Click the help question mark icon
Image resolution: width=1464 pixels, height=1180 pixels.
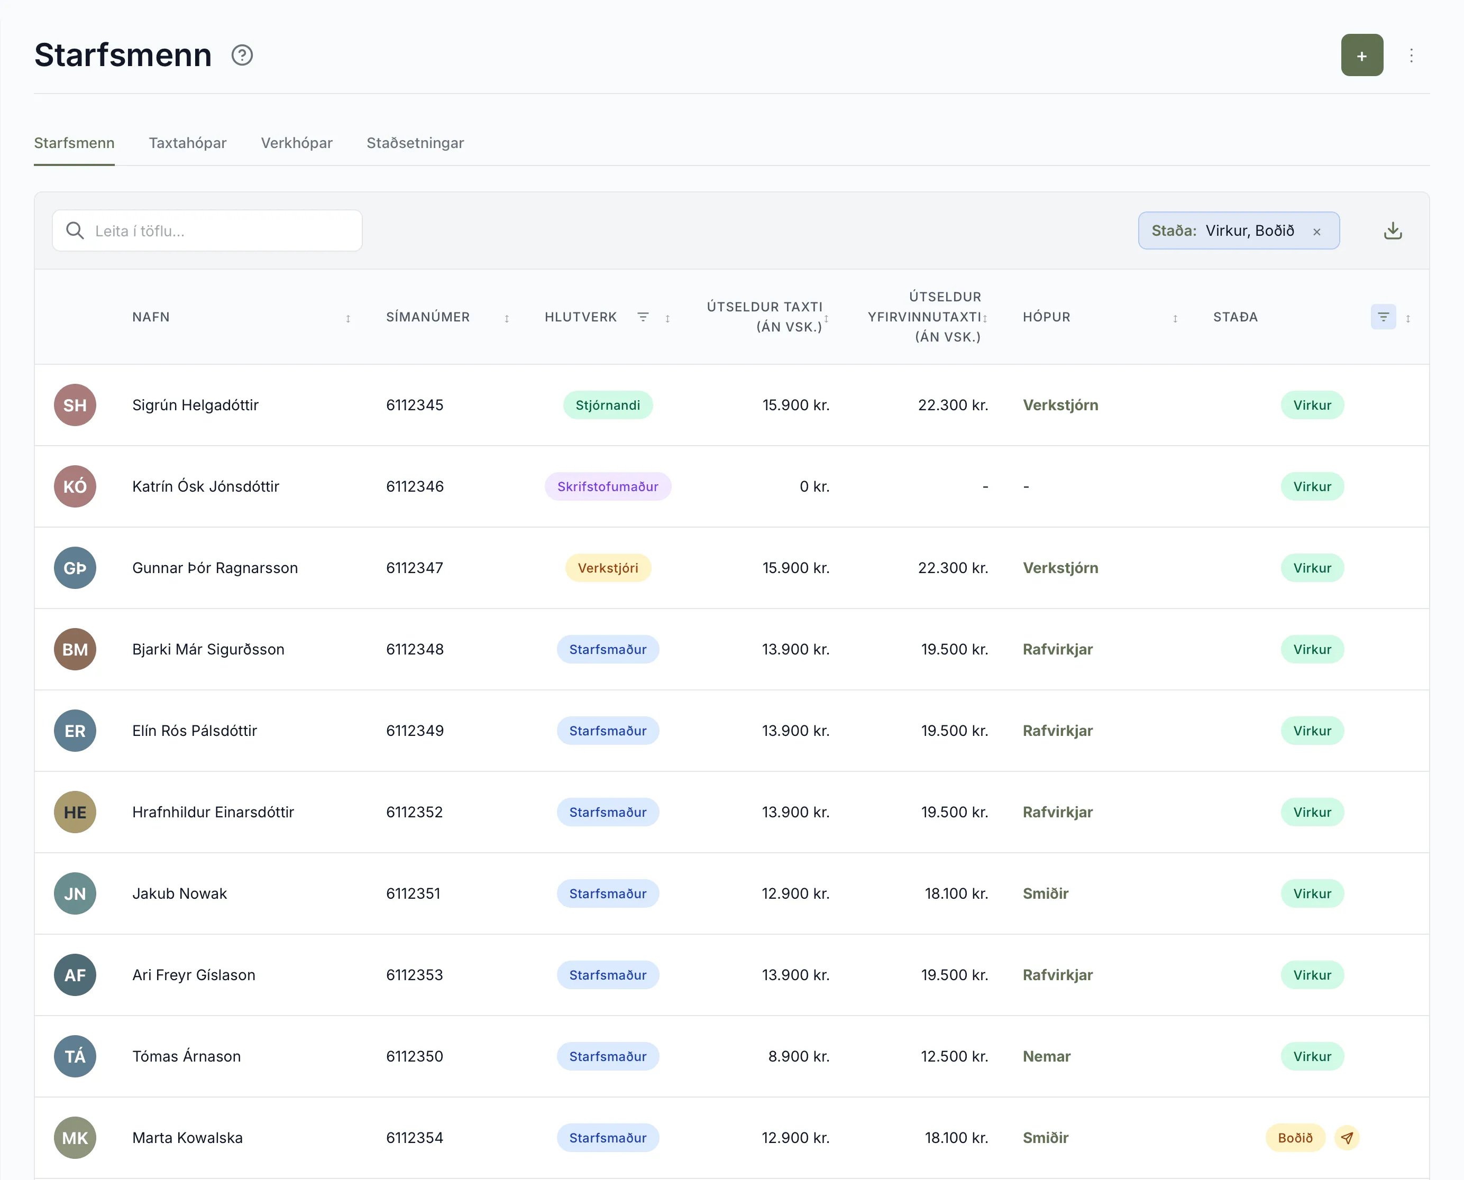click(x=242, y=55)
